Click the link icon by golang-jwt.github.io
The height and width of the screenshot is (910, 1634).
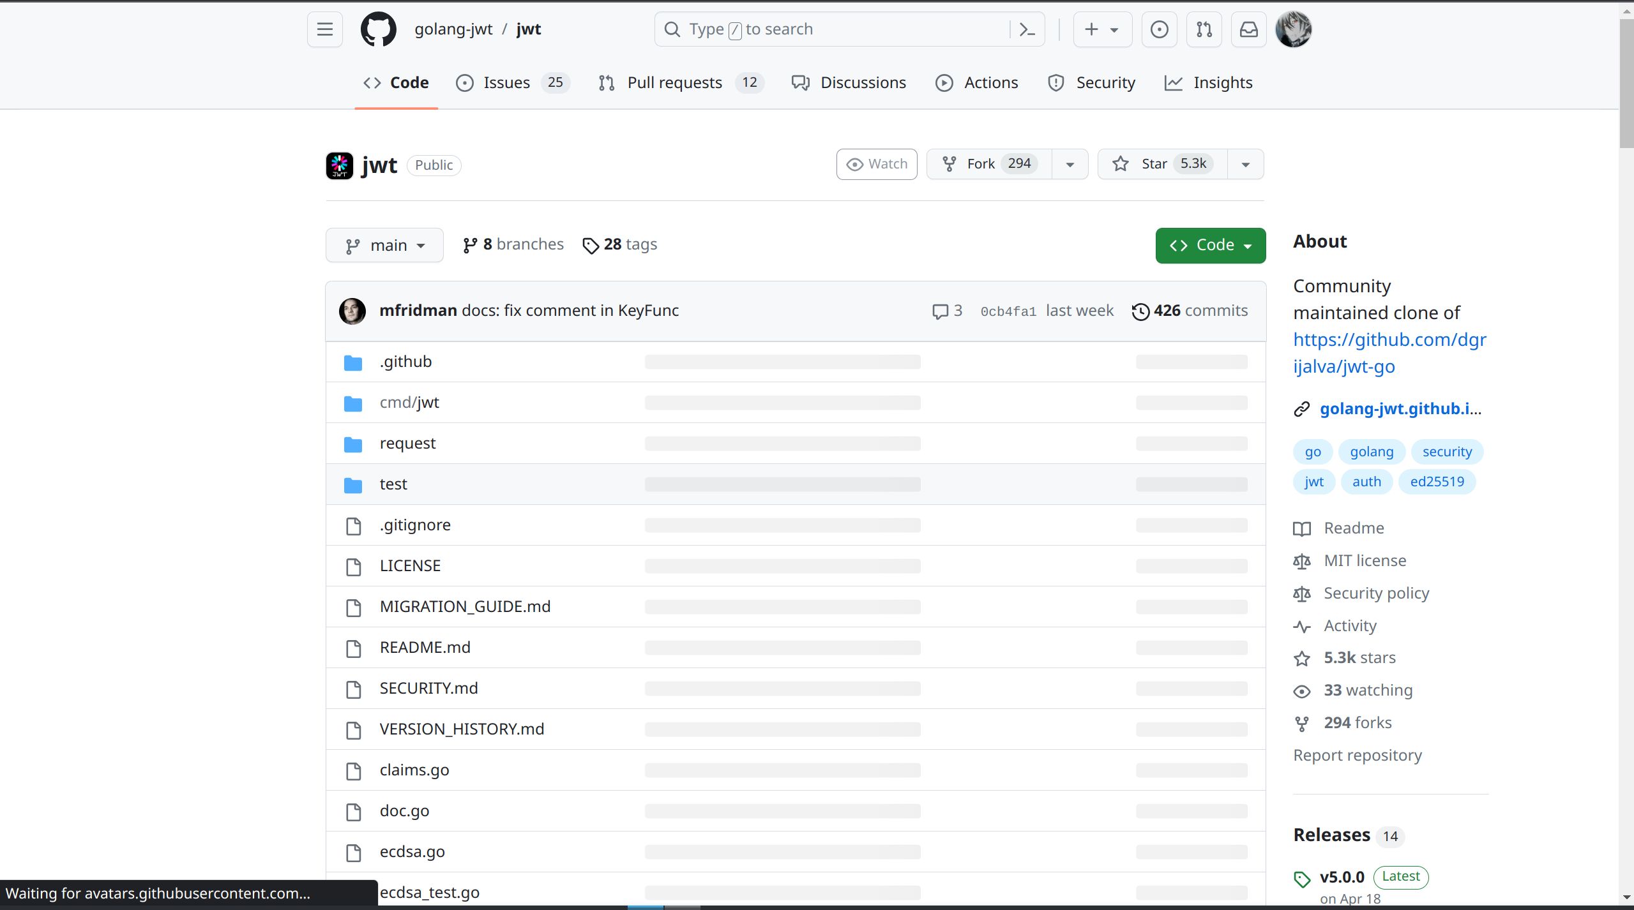click(x=1301, y=409)
